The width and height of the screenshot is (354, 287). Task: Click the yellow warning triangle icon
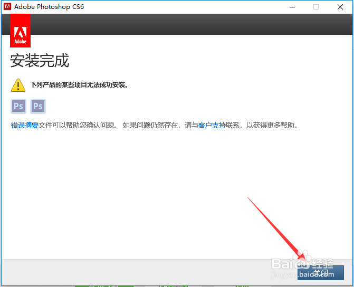[18, 85]
